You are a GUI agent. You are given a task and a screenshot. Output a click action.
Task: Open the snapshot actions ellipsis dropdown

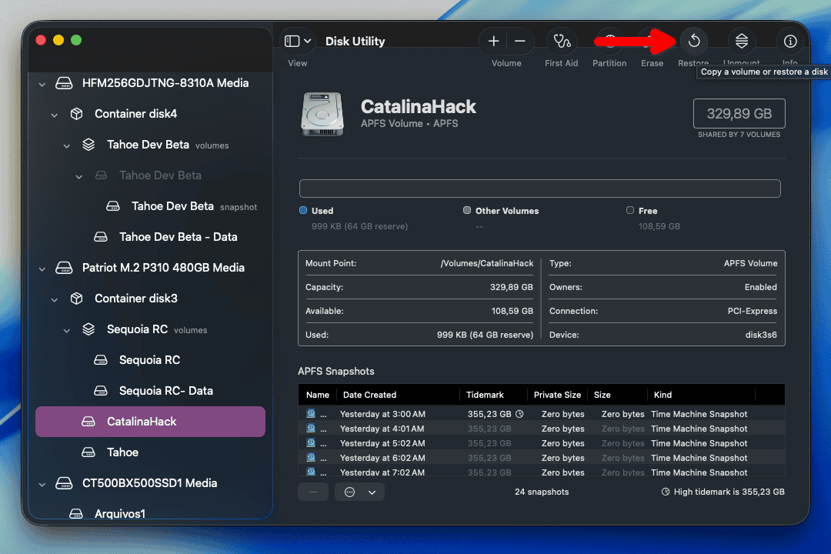coord(359,492)
